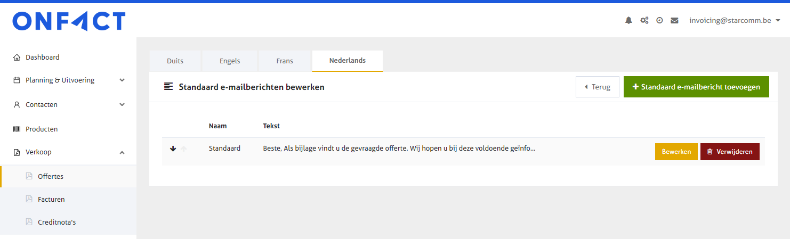The width and height of the screenshot is (790, 239).
Task: Click the ONFACT logo
Action: tap(69, 21)
